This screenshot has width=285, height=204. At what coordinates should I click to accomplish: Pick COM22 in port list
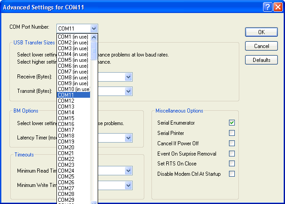(73, 159)
